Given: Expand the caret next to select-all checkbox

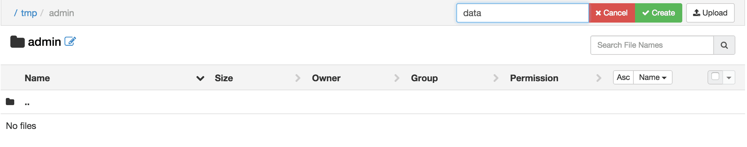Looking at the screenshot, I should point(729,78).
